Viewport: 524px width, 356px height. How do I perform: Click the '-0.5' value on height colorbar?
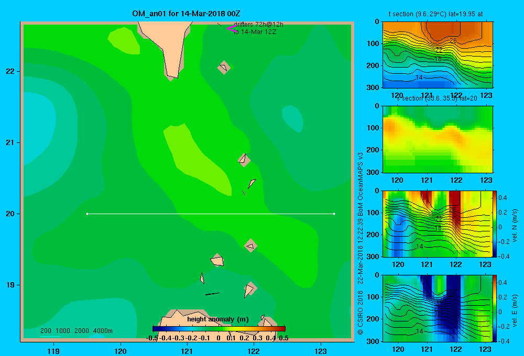click(x=152, y=338)
